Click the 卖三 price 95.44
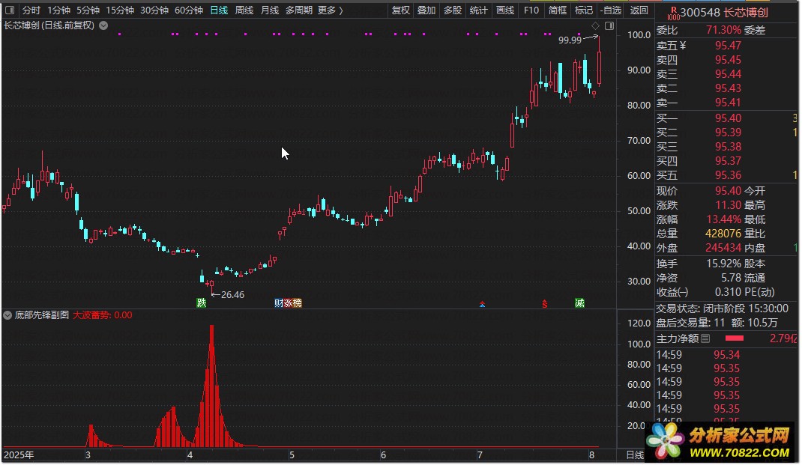This screenshot has width=802, height=465. [x=728, y=74]
